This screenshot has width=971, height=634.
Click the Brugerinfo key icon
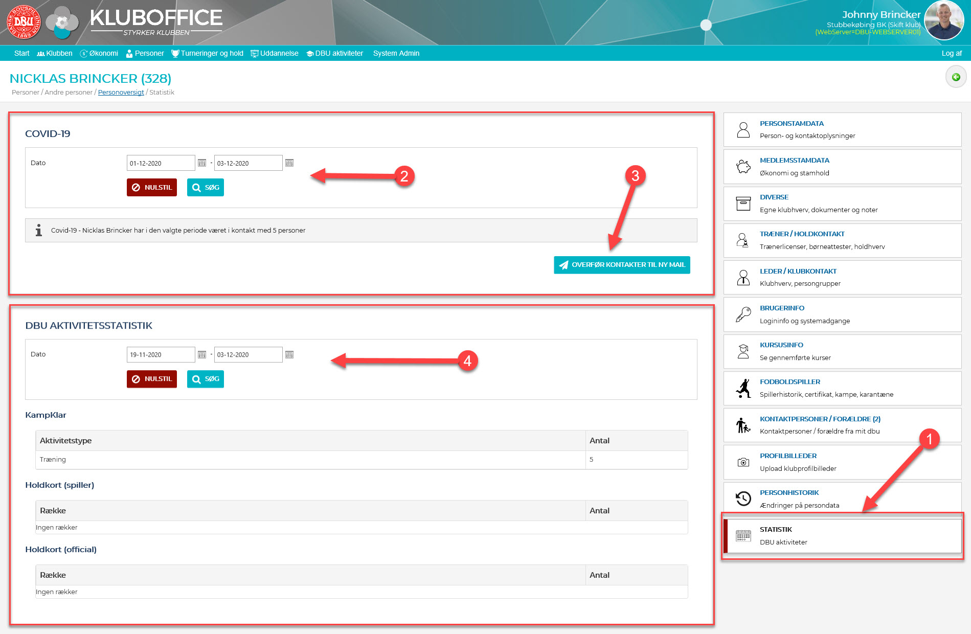(743, 314)
